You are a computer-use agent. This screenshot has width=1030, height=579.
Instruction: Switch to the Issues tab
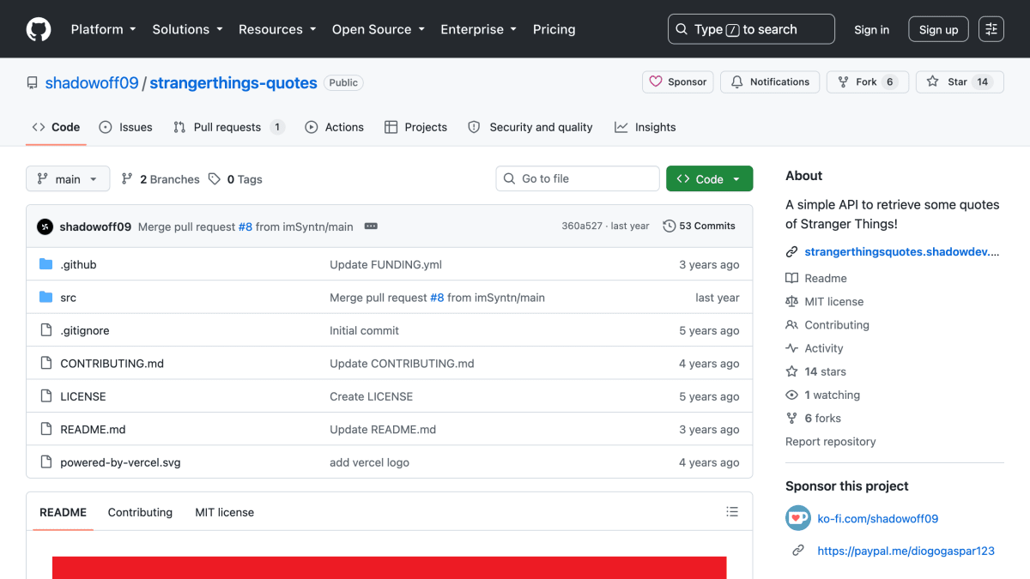125,127
